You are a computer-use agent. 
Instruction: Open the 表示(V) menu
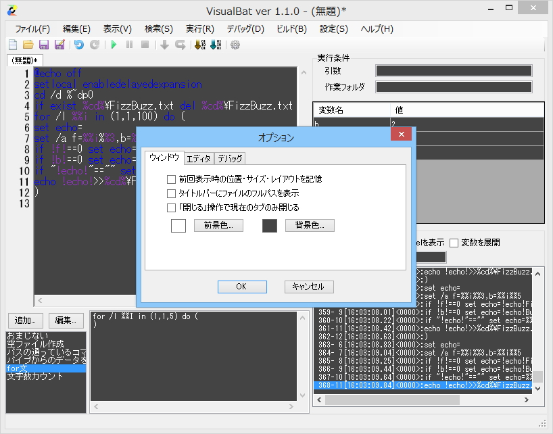[x=118, y=29]
